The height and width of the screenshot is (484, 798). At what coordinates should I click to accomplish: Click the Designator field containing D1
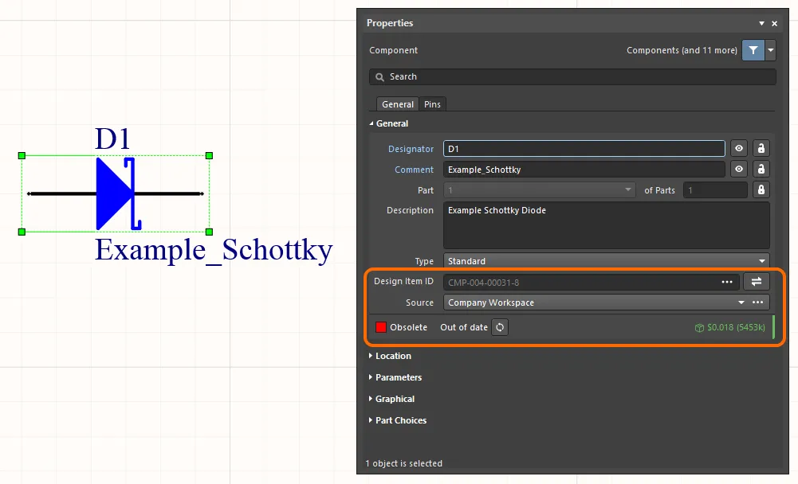pos(584,149)
